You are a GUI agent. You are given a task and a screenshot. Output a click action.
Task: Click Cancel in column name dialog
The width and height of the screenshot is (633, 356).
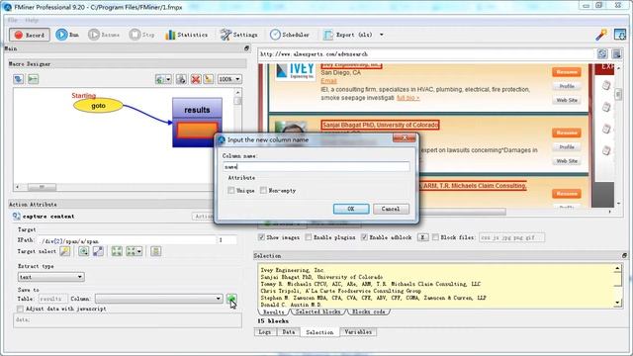click(x=391, y=209)
